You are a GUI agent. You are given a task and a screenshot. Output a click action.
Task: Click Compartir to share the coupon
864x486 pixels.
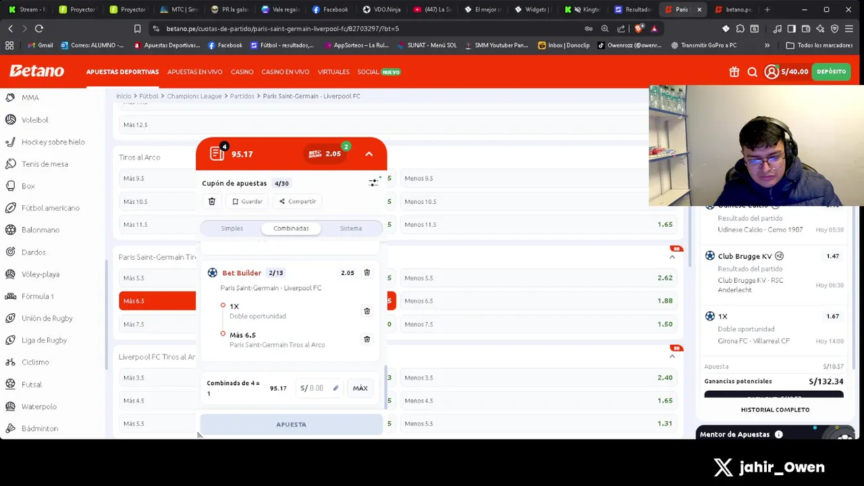point(297,201)
